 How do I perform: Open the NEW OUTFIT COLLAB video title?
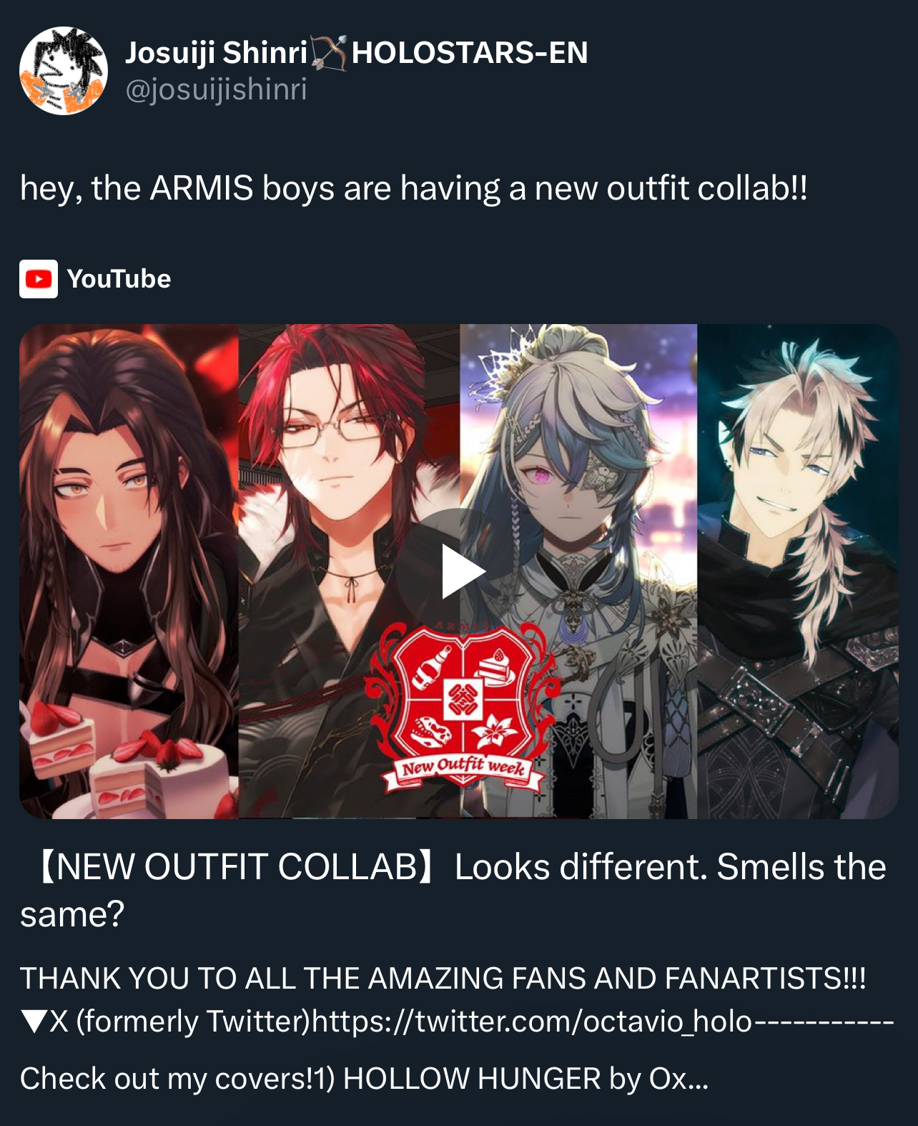pyautogui.click(x=453, y=890)
